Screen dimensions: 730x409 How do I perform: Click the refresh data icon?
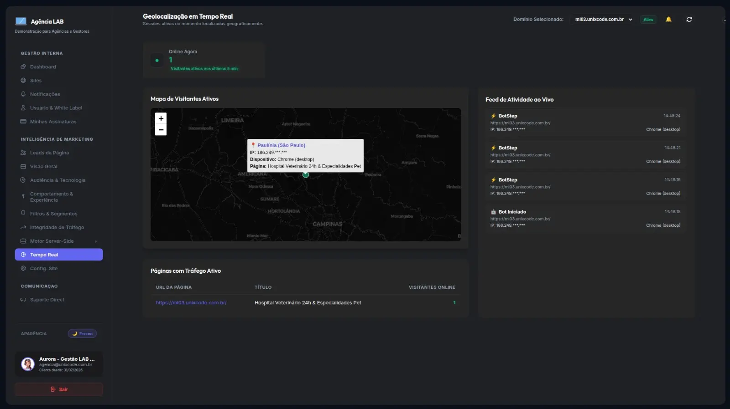(689, 19)
